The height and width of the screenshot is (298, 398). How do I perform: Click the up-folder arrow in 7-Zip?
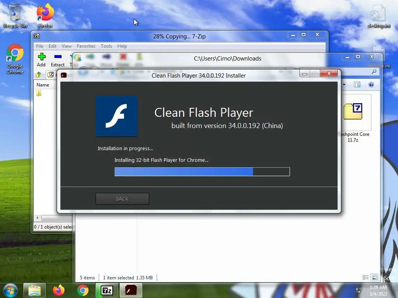click(x=38, y=74)
